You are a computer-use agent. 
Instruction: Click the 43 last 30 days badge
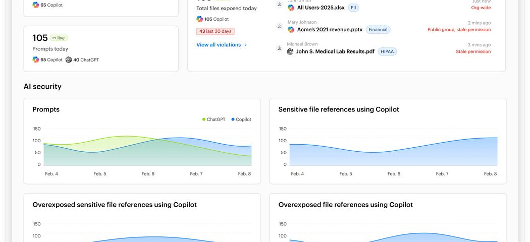click(216, 31)
